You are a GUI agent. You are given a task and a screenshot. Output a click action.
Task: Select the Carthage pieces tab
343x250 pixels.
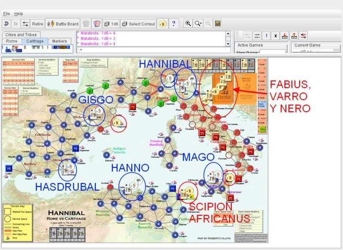tap(35, 41)
